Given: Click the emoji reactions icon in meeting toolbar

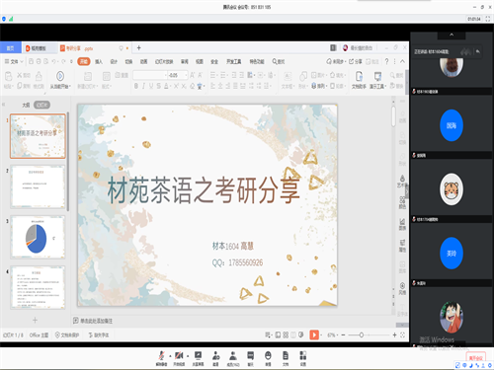Looking at the screenshot, I should tap(268, 356).
